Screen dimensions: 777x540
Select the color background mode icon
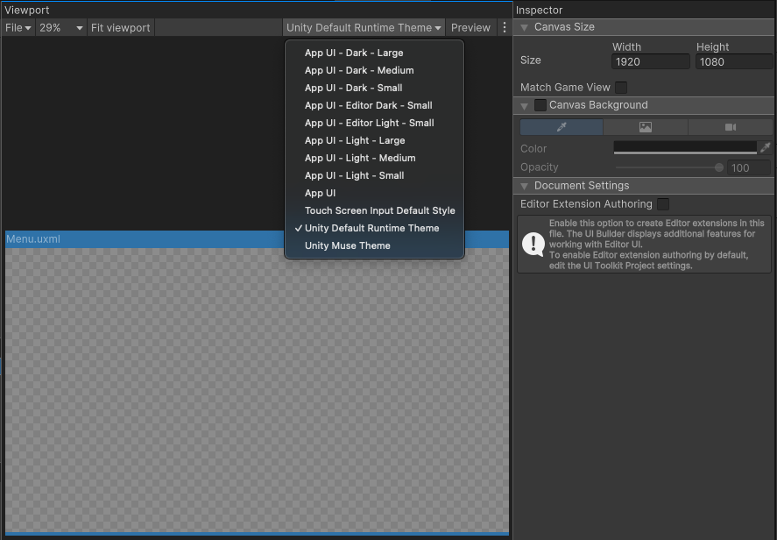coord(562,127)
